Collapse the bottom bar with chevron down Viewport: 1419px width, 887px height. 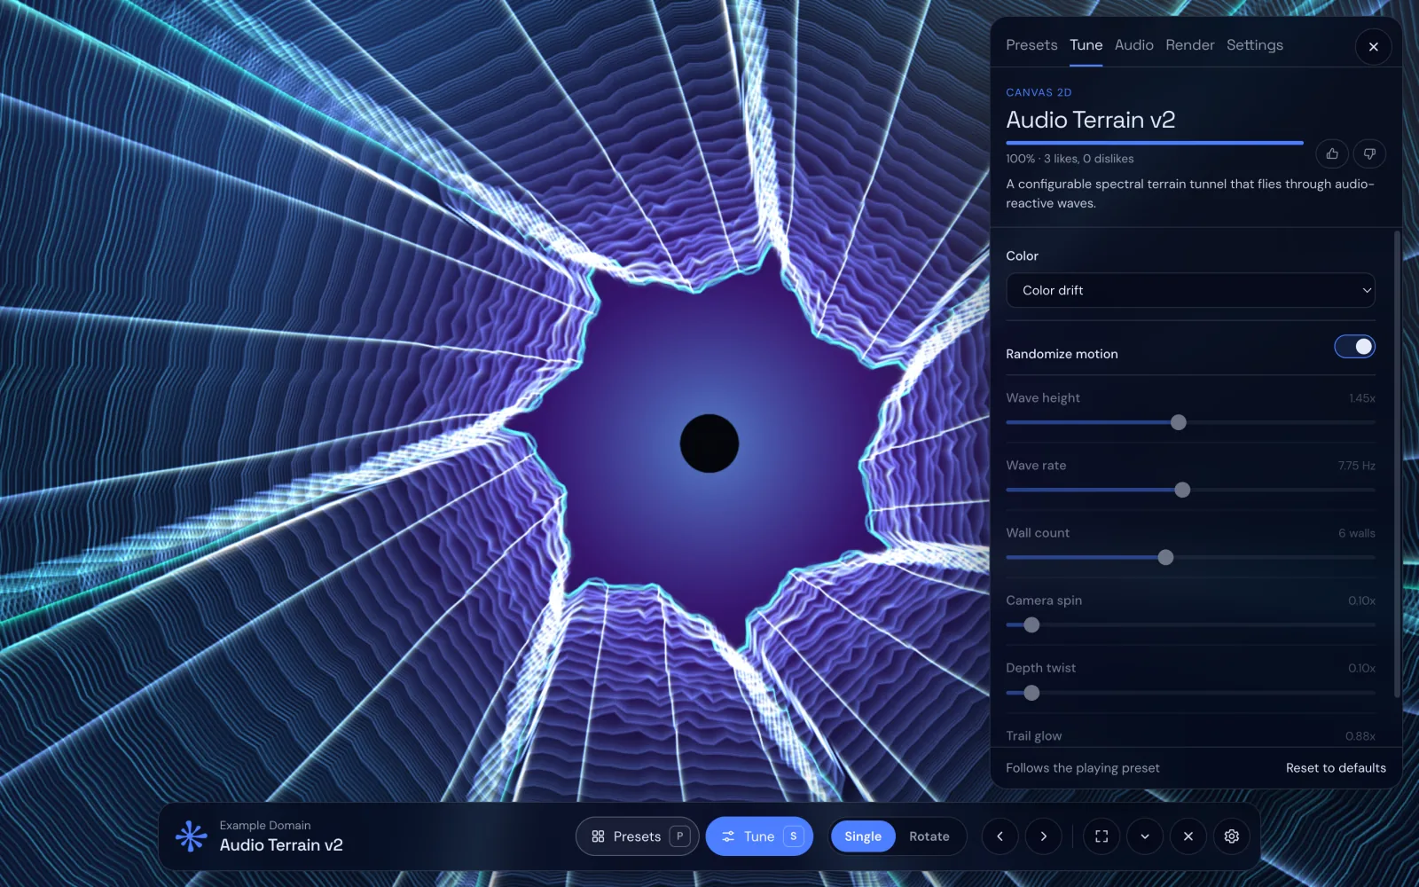click(1145, 836)
